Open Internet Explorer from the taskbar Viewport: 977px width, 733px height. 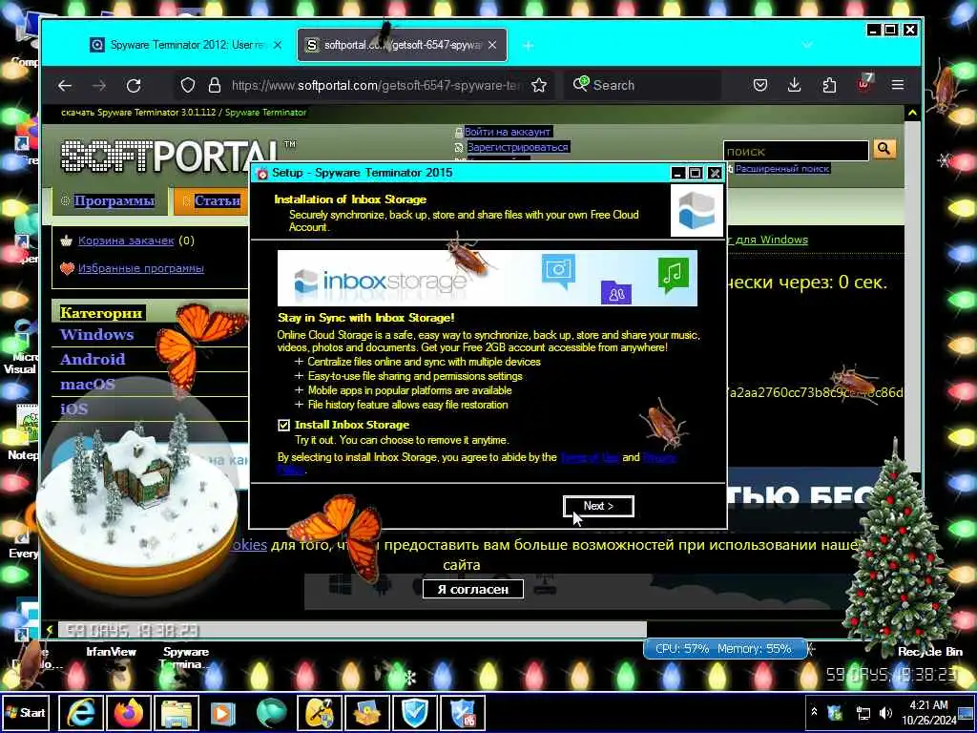82,712
